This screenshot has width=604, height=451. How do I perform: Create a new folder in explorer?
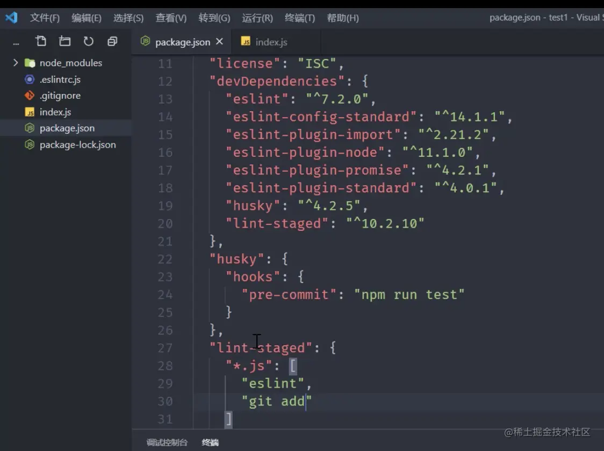point(64,41)
